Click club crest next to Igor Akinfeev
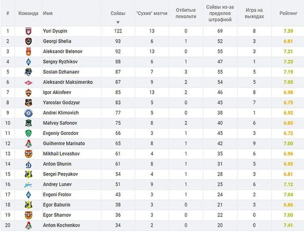304x232 pixels. [x=28, y=92]
